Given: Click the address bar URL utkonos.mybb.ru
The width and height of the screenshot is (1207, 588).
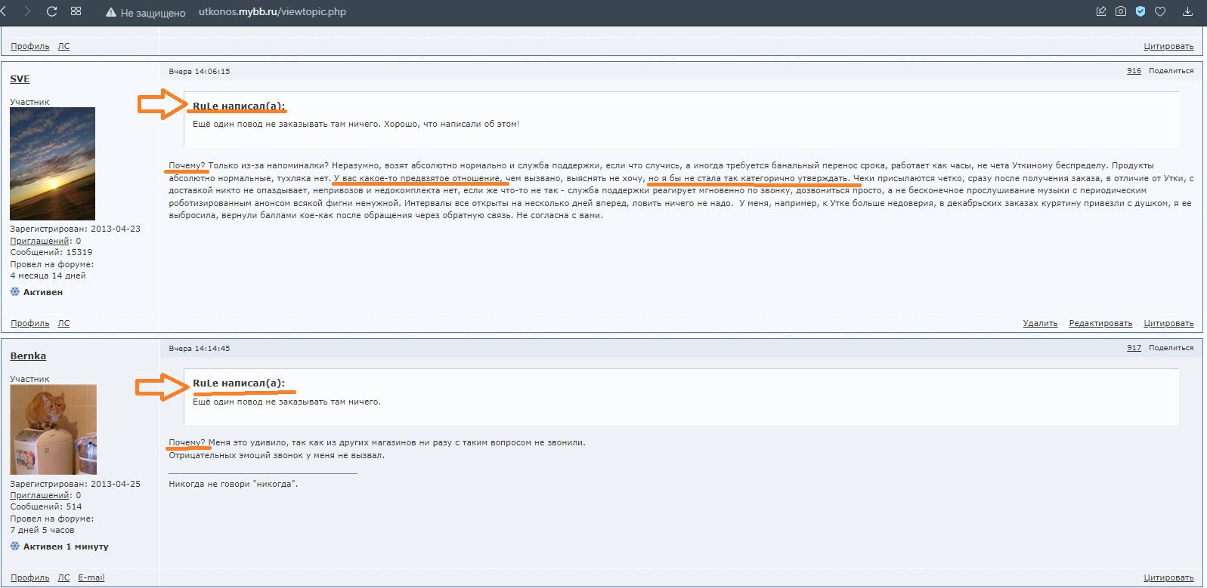Looking at the screenshot, I should tap(272, 12).
